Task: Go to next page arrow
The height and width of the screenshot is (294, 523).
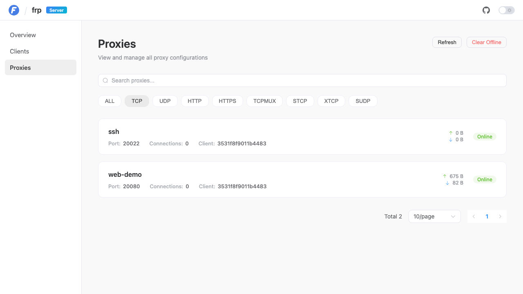Action: (500, 216)
